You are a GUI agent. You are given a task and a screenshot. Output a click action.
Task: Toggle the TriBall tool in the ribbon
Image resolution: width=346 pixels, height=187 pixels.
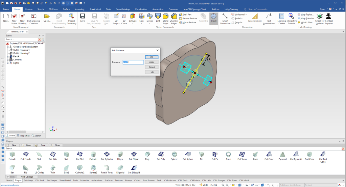click(x=213, y=19)
